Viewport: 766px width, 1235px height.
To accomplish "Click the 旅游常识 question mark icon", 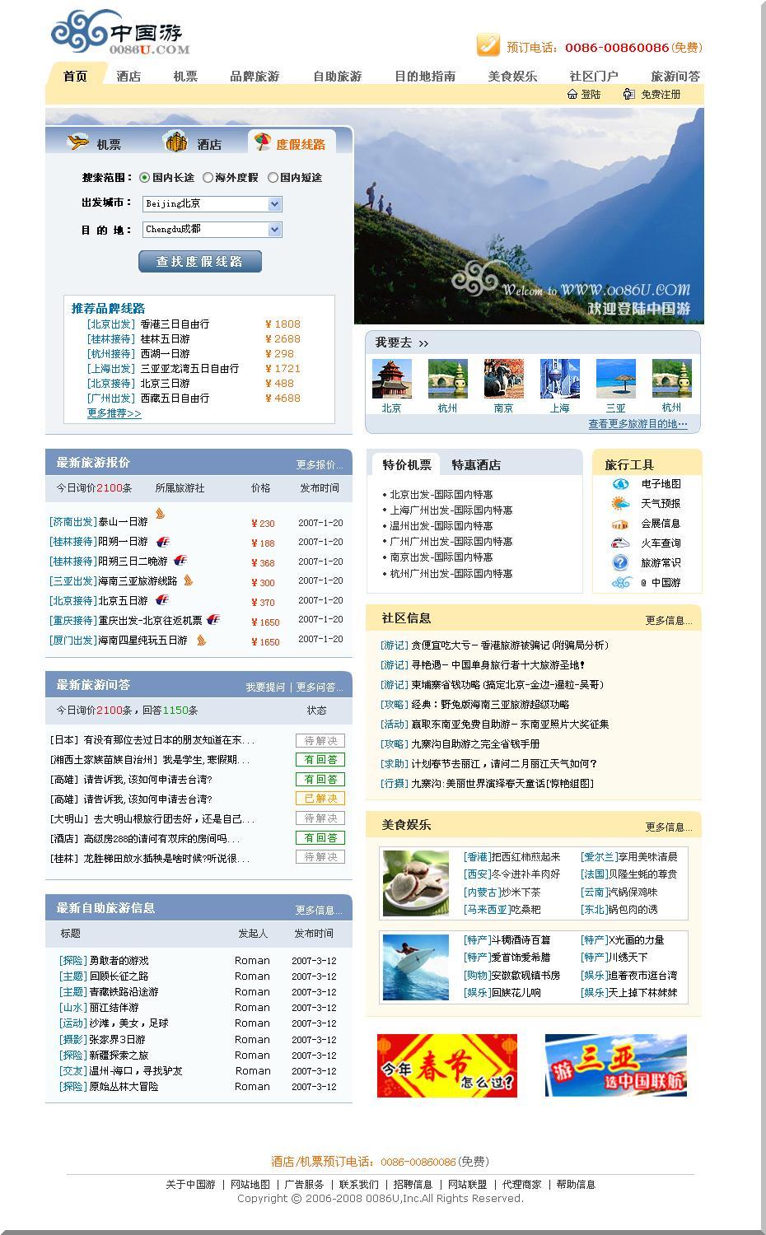I will coord(620,562).
